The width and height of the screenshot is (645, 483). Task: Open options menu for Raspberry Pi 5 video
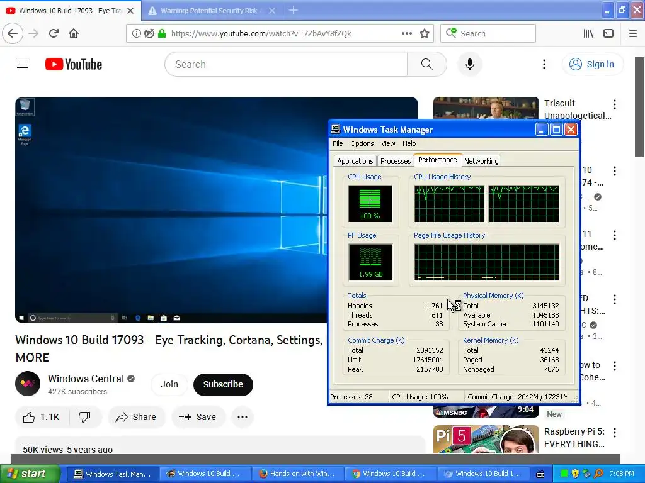pyautogui.click(x=615, y=433)
